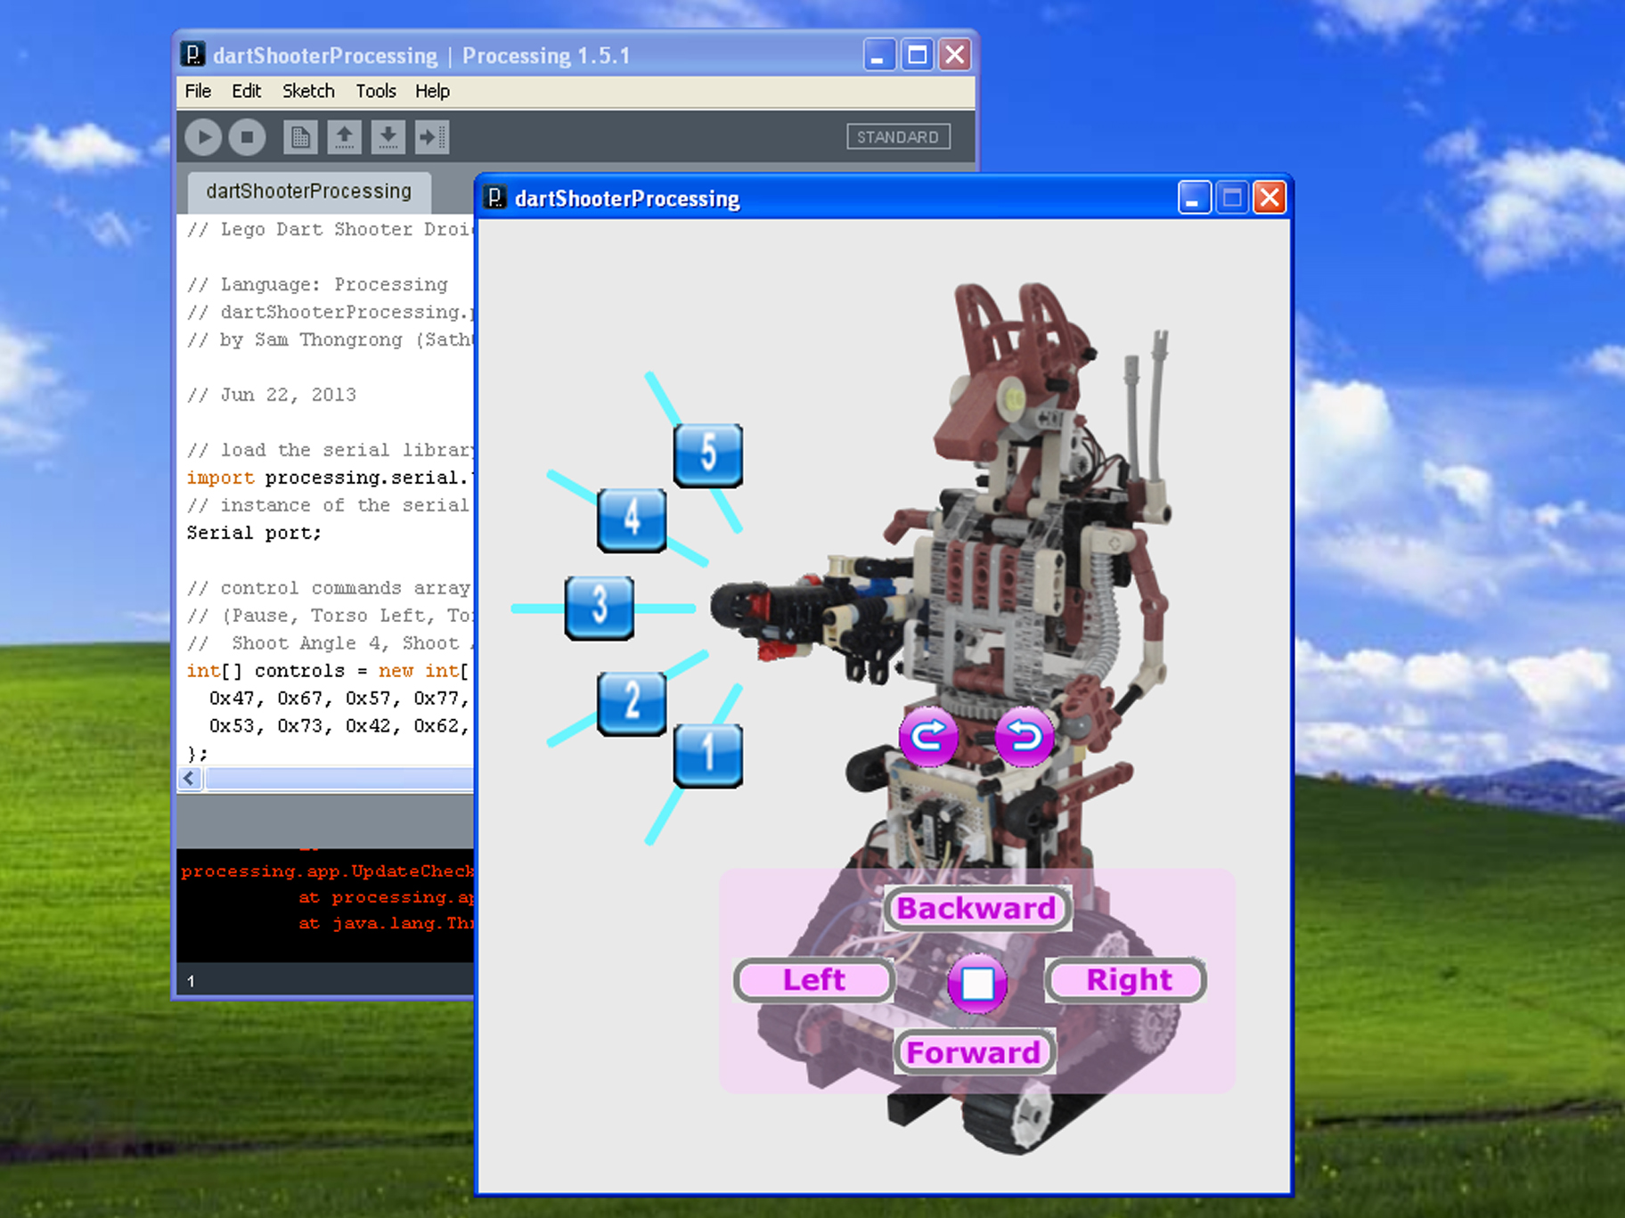Click the Run sketch play button
The width and height of the screenshot is (1625, 1218).
[204, 137]
